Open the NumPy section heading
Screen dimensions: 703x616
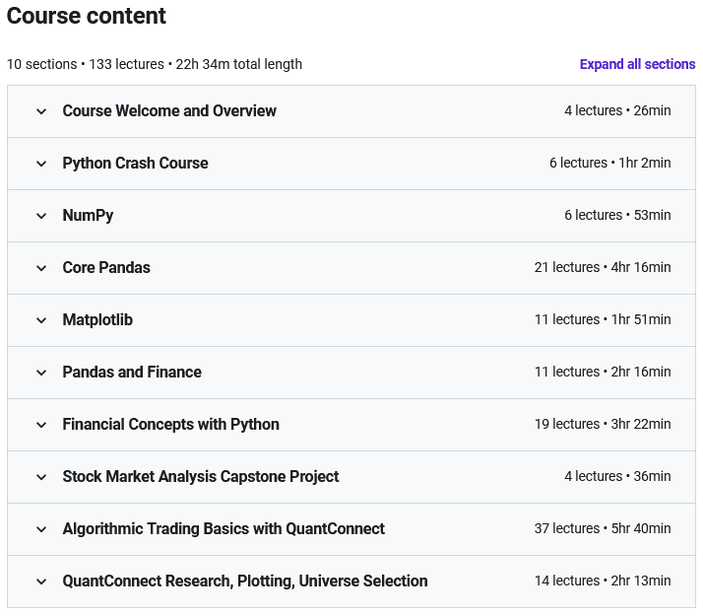tap(88, 216)
